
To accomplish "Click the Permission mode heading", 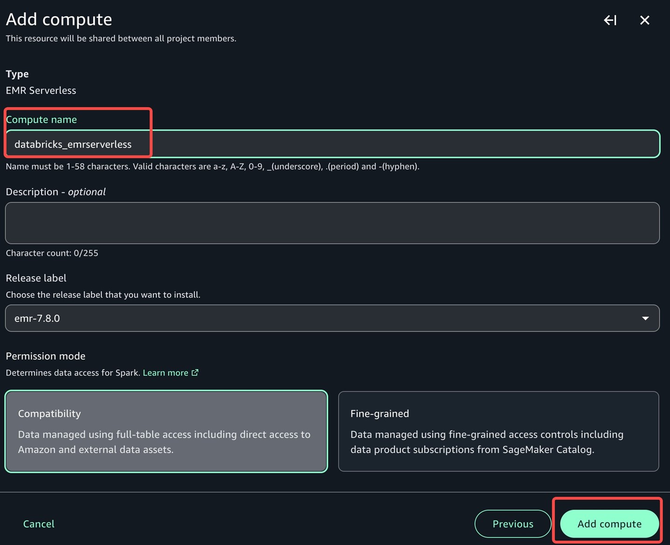I will pos(46,356).
